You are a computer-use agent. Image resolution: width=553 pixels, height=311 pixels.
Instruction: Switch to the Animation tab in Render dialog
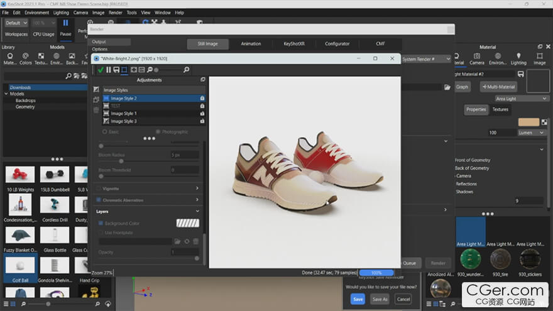point(251,44)
